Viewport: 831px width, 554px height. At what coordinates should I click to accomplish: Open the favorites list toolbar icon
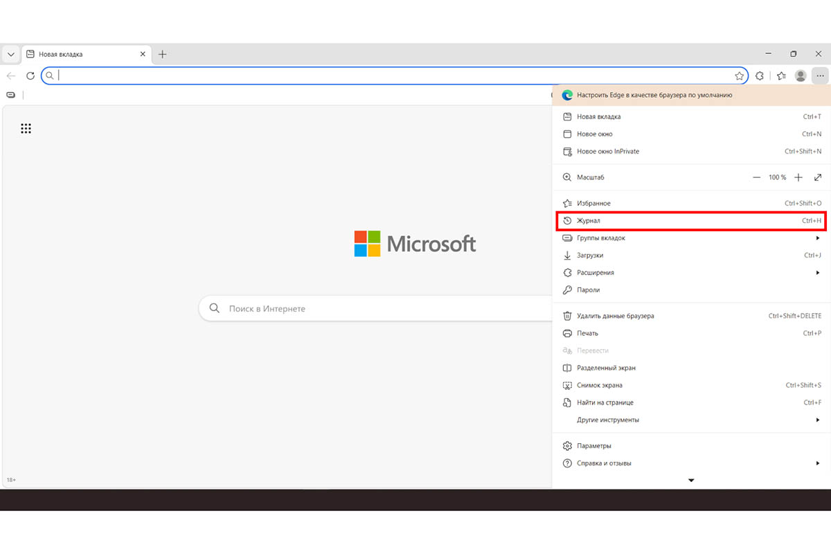point(781,75)
